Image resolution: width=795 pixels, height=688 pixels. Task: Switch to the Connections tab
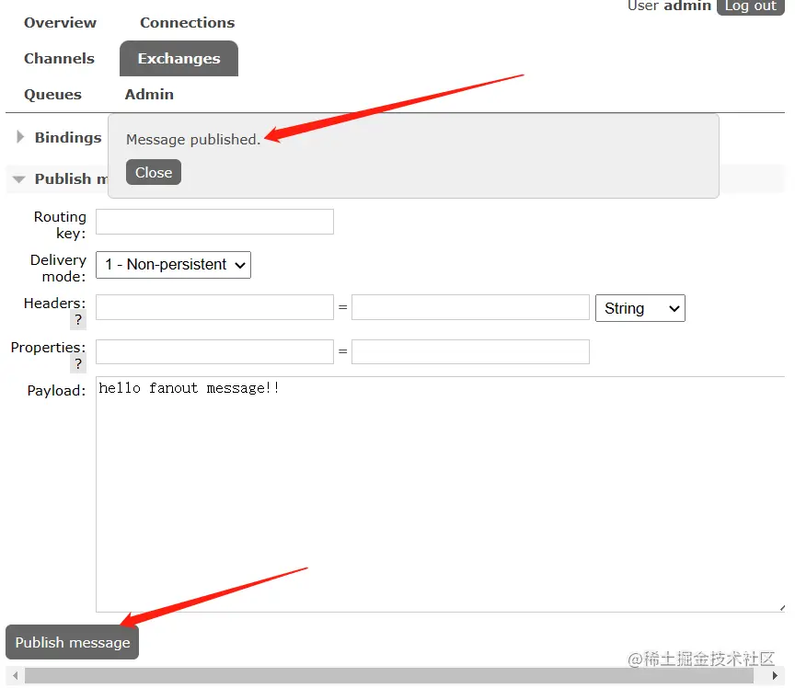[x=187, y=23]
